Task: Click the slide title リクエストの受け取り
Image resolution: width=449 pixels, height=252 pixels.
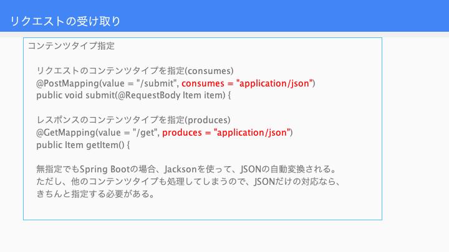Action: coord(65,21)
